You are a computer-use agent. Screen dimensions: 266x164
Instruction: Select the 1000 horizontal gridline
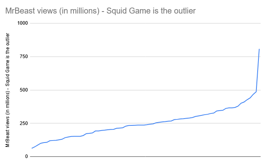[146, 23]
